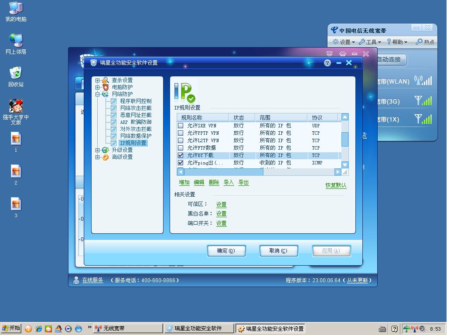Click 导出 link to export rules
The width and height of the screenshot is (464, 335).
[x=243, y=182]
